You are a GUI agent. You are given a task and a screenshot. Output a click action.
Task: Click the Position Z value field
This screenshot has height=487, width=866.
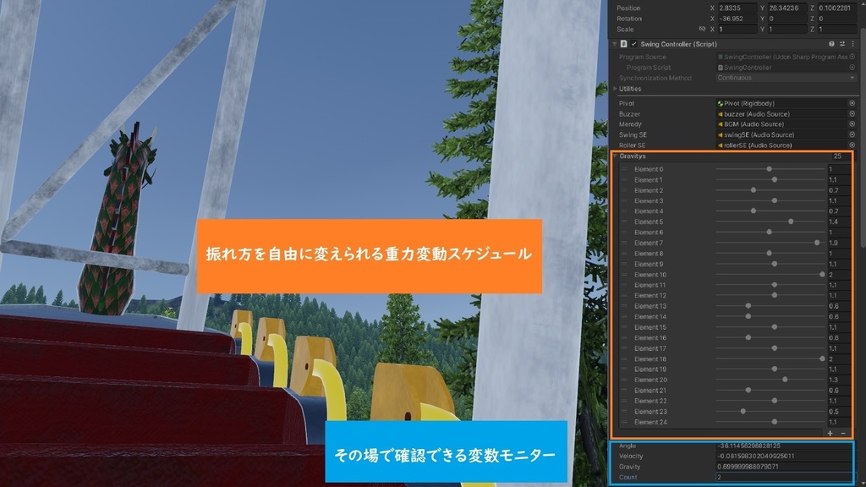[x=836, y=8]
